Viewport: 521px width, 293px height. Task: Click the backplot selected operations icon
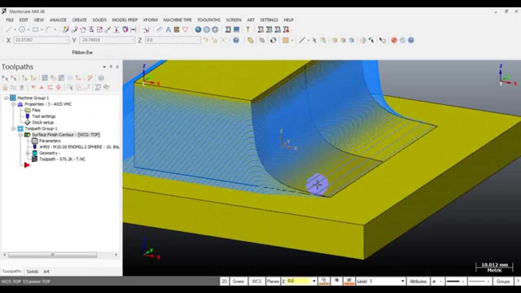click(x=45, y=78)
